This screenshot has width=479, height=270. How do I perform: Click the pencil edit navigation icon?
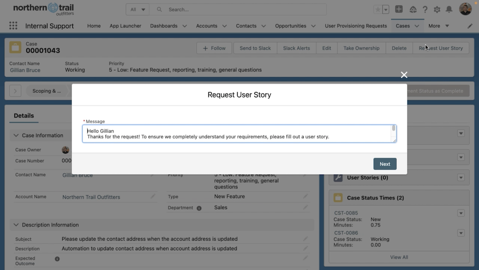point(470,26)
